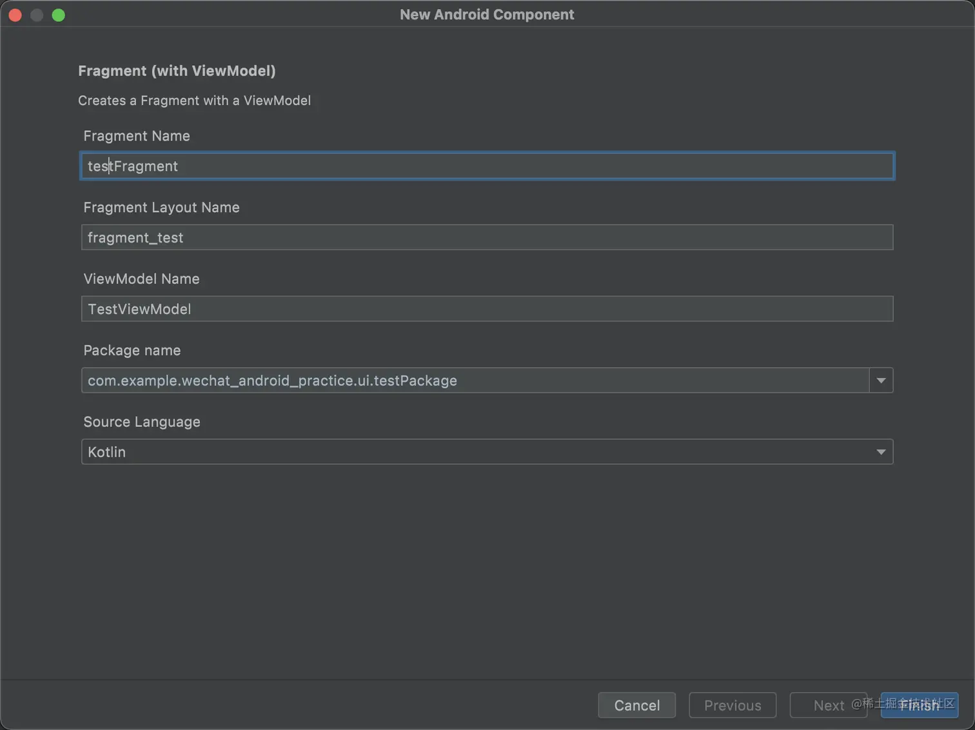Click Finish to create the fragment
Viewport: 975px width, 730px height.
920,705
